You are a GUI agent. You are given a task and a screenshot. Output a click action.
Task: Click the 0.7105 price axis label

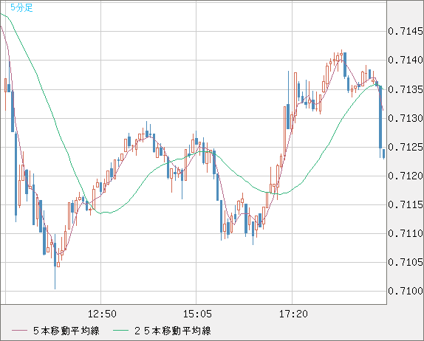(406, 262)
